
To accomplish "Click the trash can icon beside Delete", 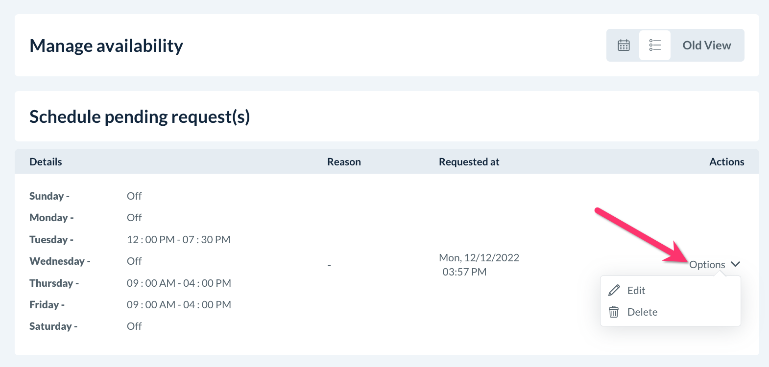I will (x=614, y=312).
